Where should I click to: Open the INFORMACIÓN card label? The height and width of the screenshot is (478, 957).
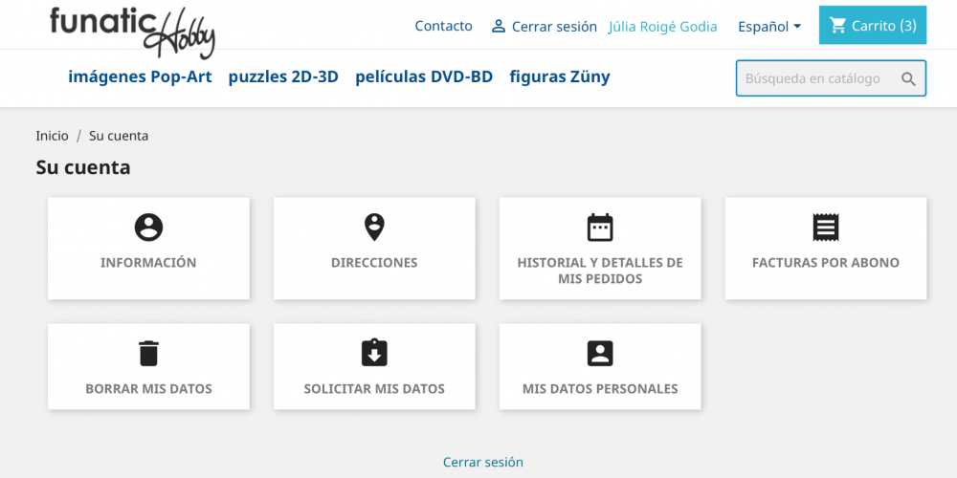point(148,263)
